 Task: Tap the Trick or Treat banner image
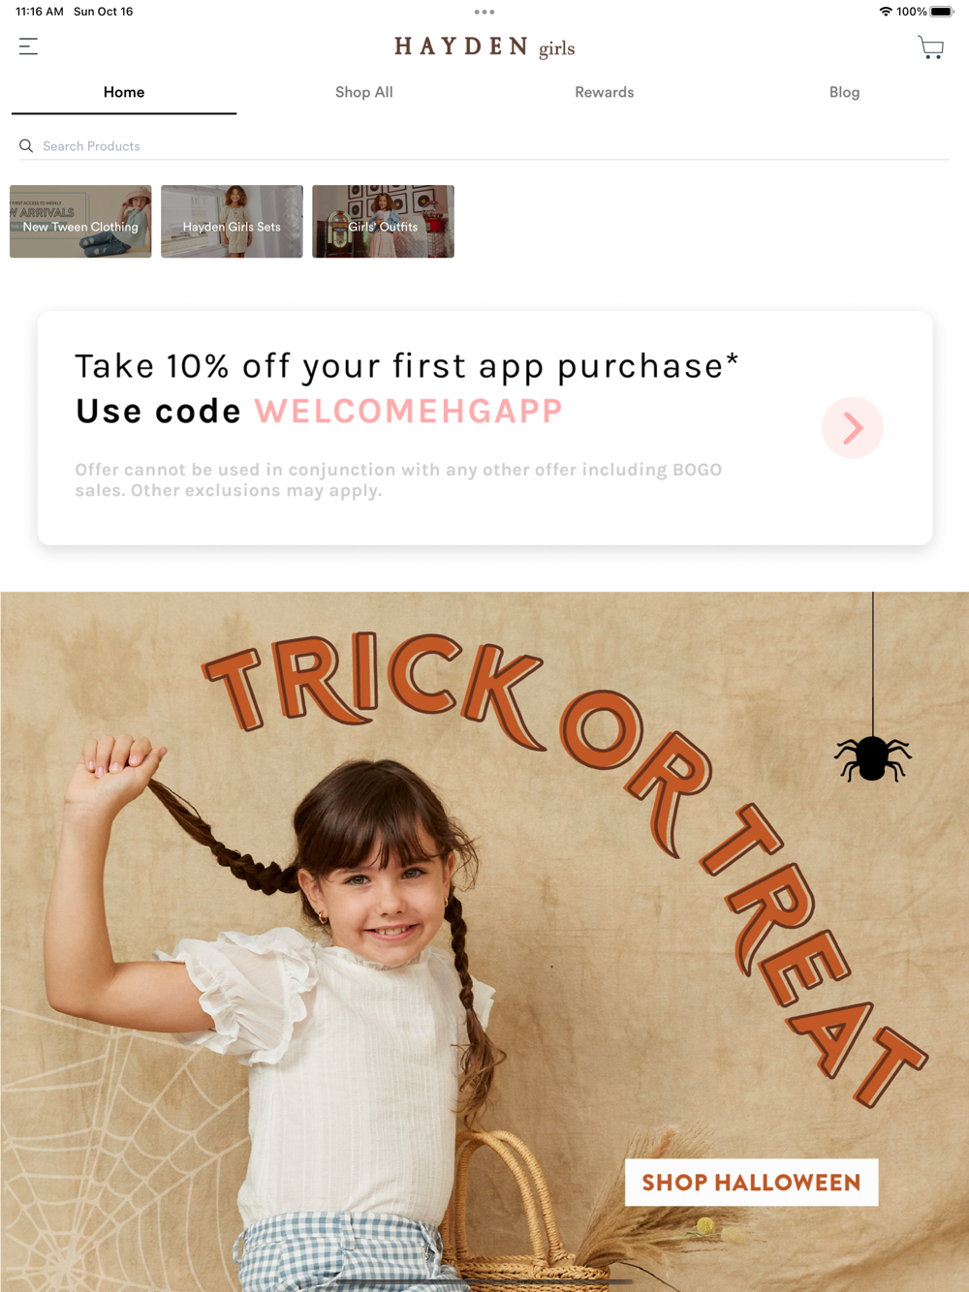point(484,941)
